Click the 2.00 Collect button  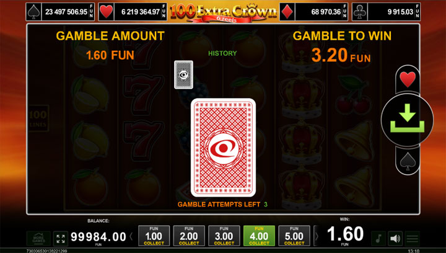189,236
